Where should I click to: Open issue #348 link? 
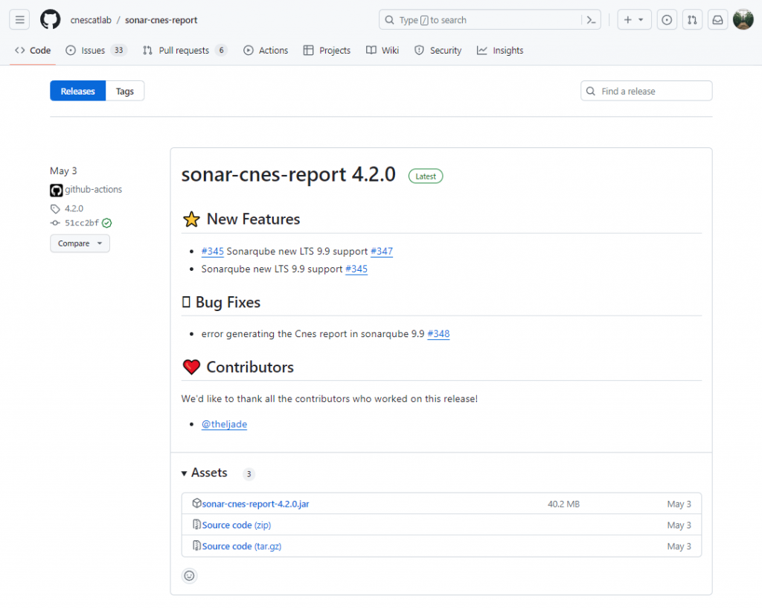point(438,334)
